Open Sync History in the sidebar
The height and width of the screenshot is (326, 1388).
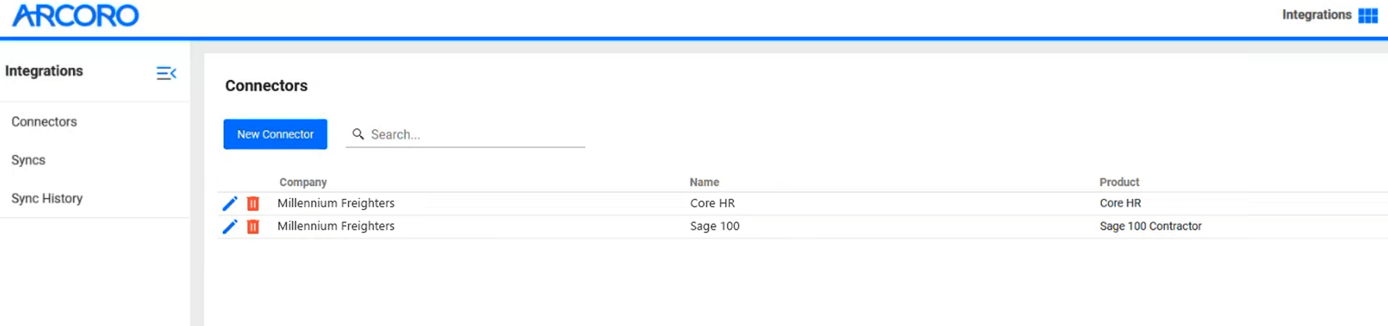[47, 198]
